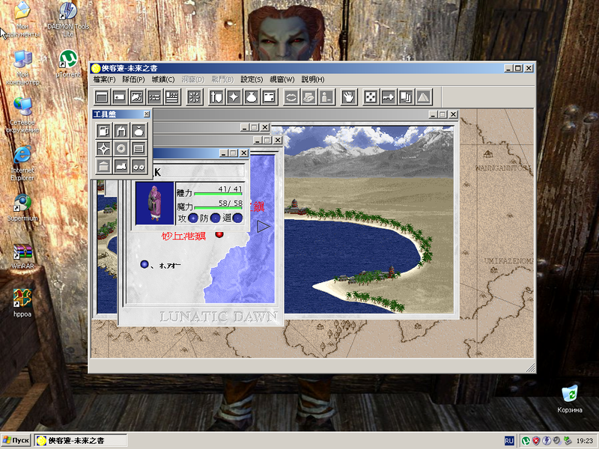599x449 pixels.
Task: Toggle the 攻 attack status orb
Action: tap(193, 219)
